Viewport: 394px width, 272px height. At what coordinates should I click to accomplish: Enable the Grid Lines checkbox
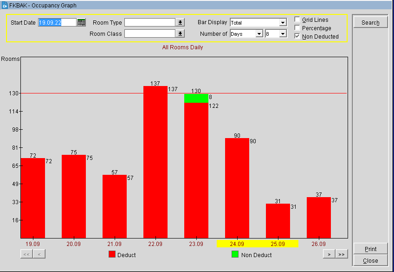coord(297,20)
